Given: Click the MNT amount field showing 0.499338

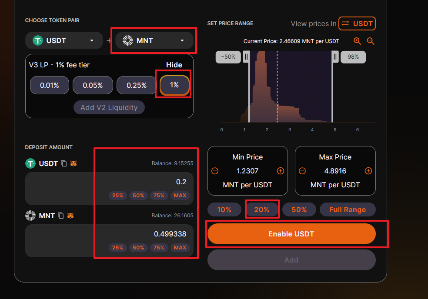Looking at the screenshot, I should click(x=109, y=234).
